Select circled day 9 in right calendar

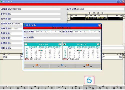[79, 50]
